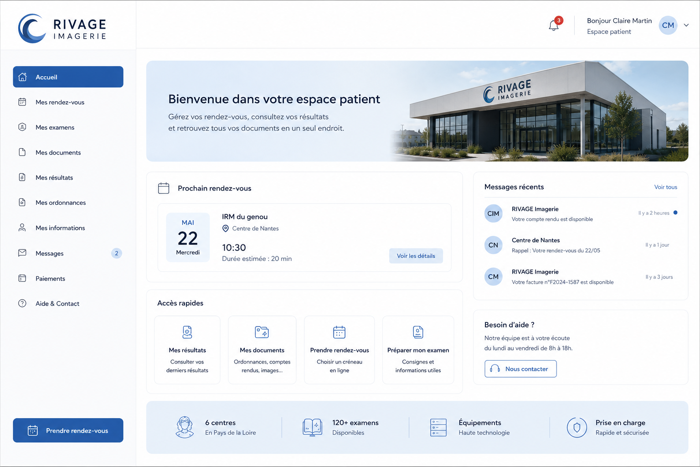This screenshot has width=700, height=467.
Task: Click the blue unread dot on first message
Action: pyautogui.click(x=675, y=213)
